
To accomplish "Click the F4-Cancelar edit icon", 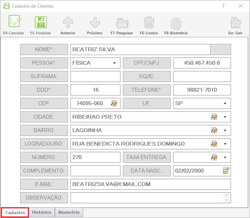I will coord(14,22).
